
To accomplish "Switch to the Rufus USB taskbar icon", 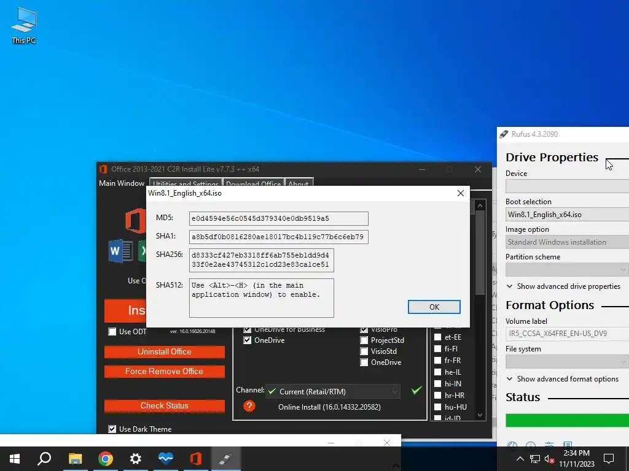I will [x=226, y=459].
